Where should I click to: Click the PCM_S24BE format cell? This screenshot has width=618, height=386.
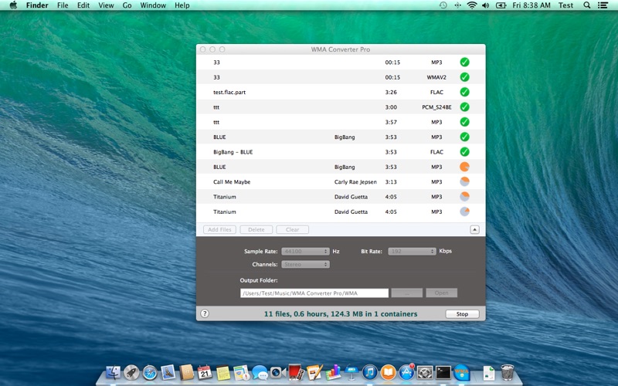(x=436, y=107)
